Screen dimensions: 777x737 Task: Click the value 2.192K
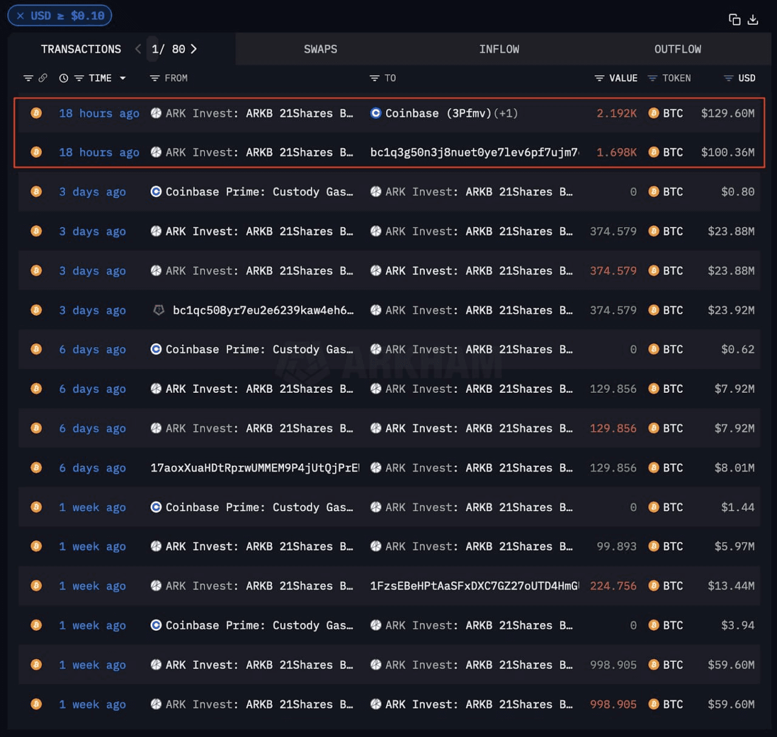point(617,113)
